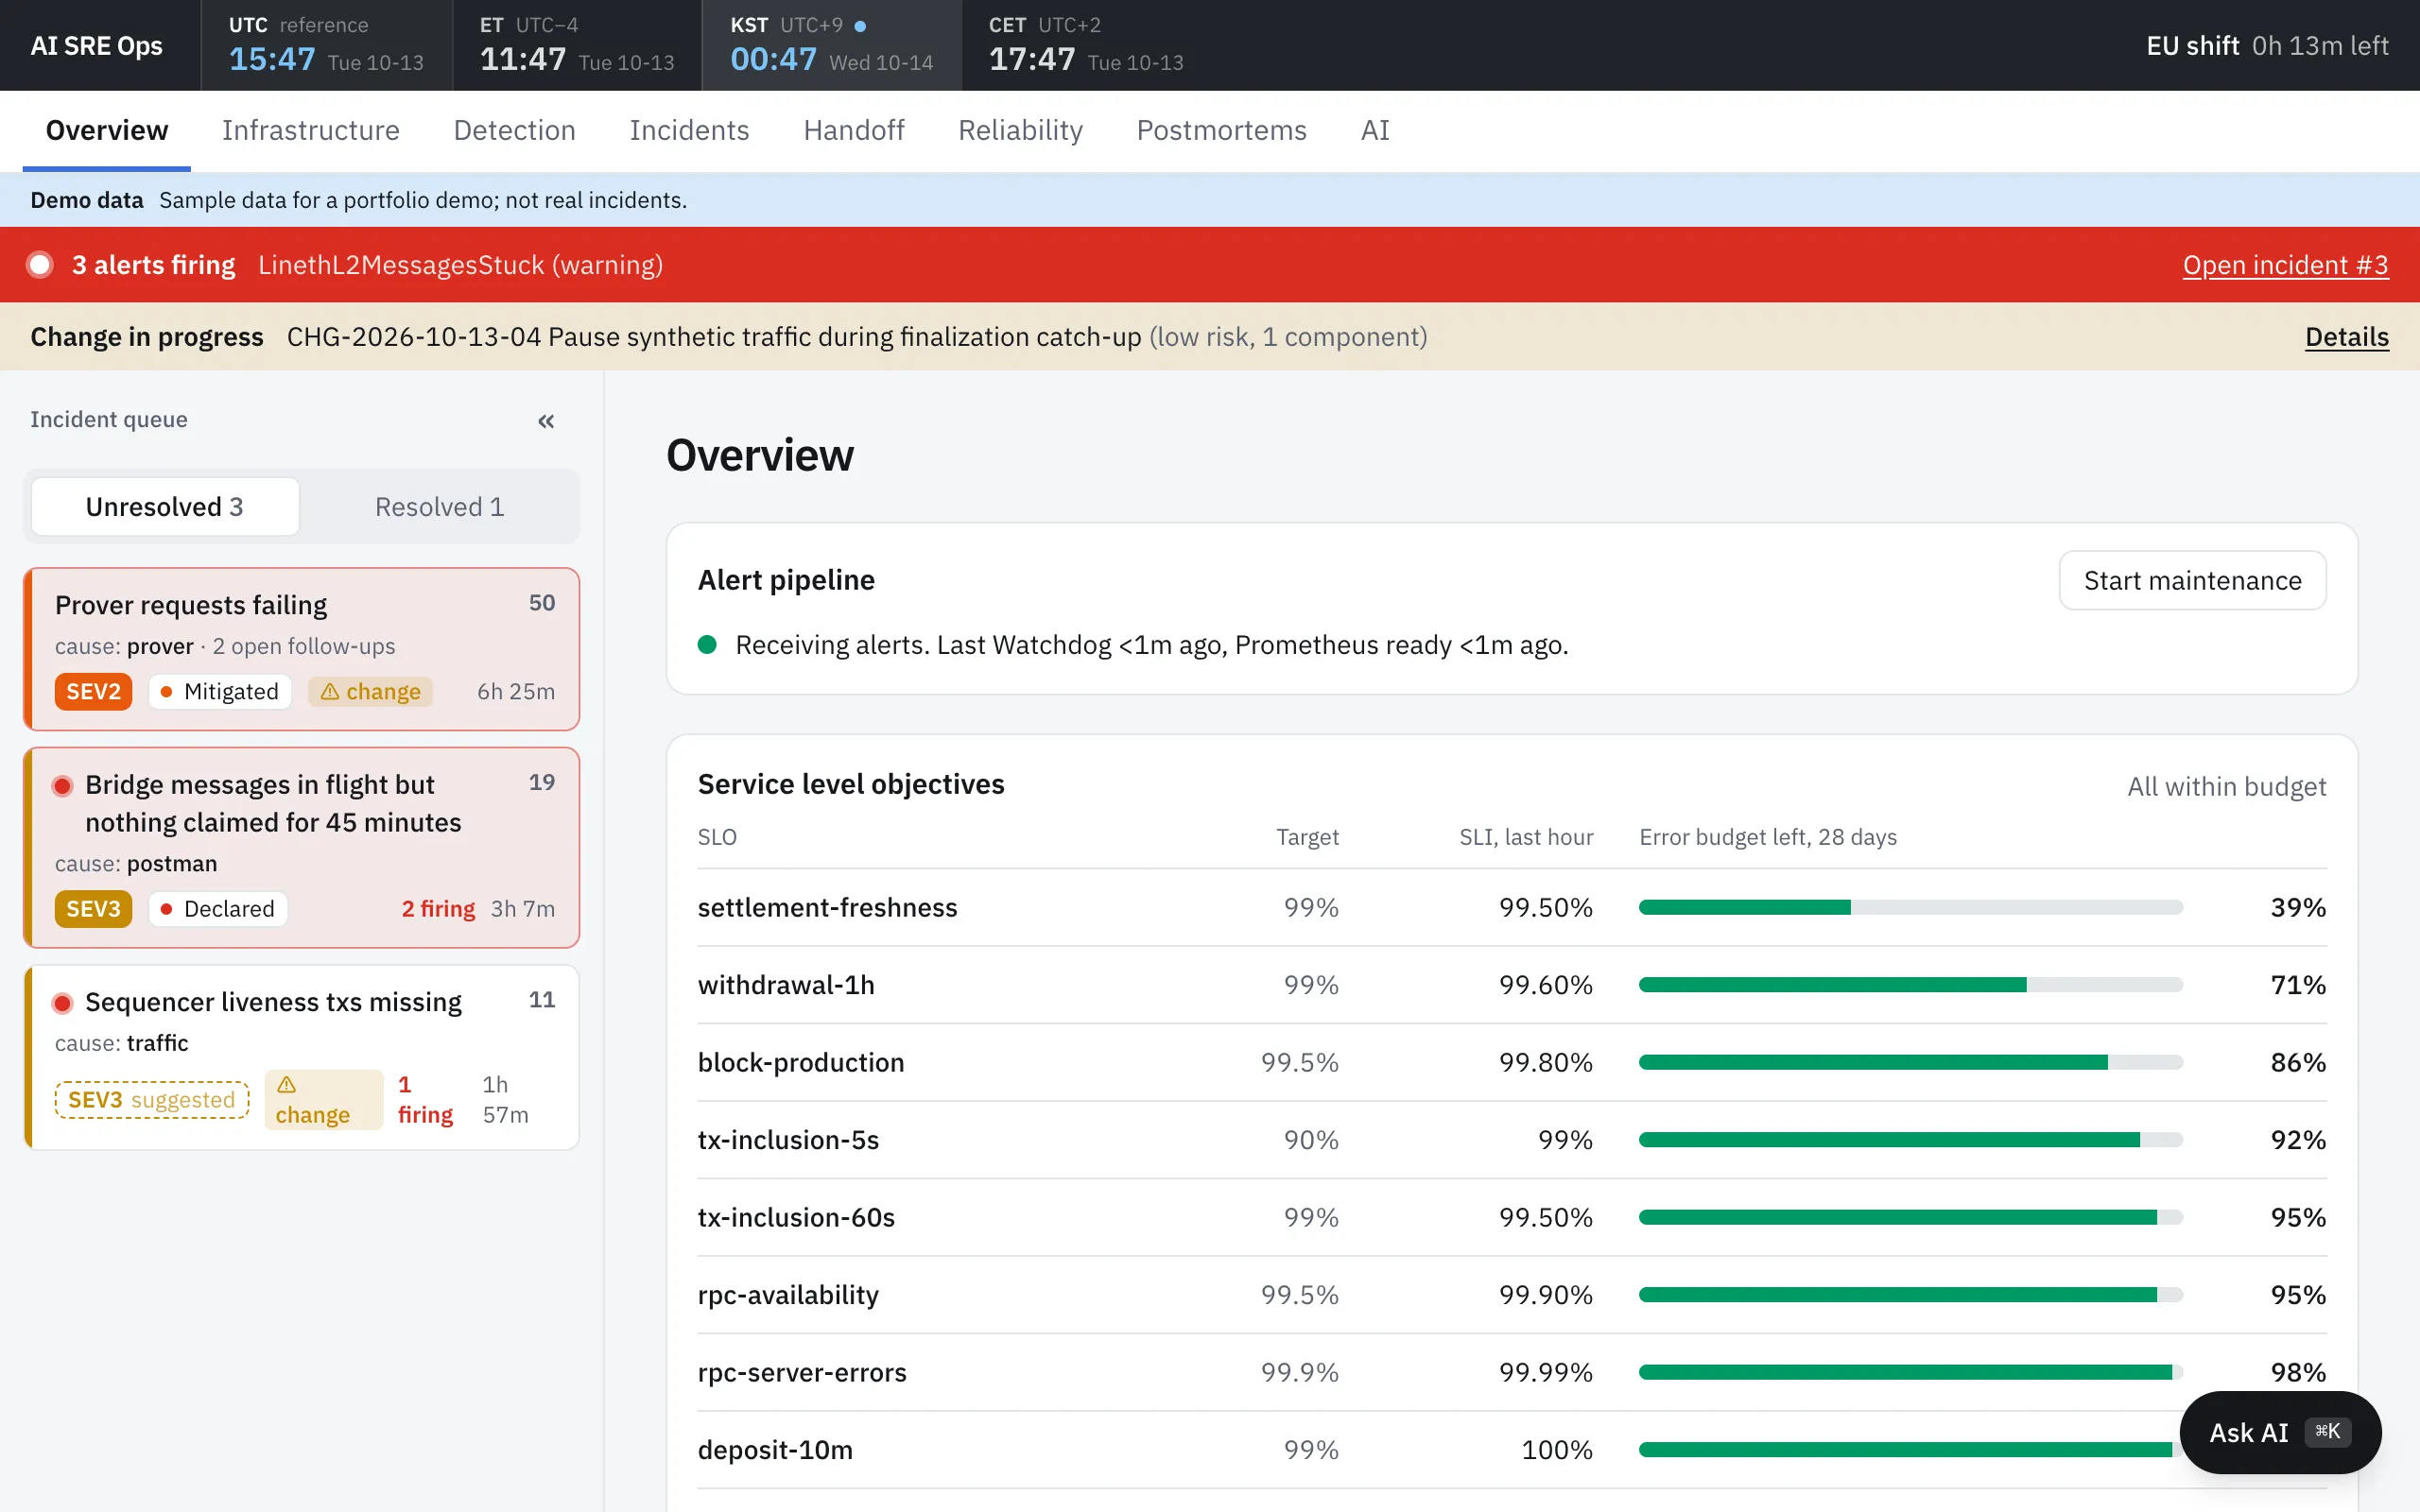Viewport: 2420px width, 1512px height.
Task: Click the warning icon on Prover change badge
Action: point(330,692)
